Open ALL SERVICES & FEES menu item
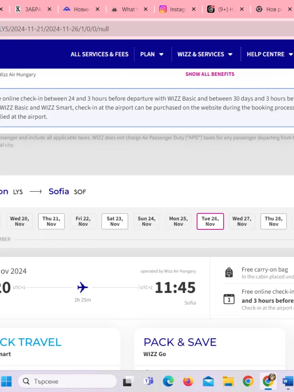 click(x=100, y=54)
